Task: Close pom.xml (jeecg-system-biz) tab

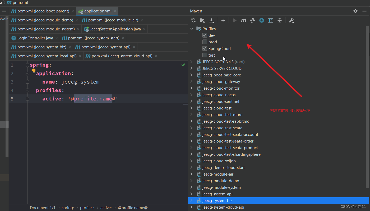Action: point(70,47)
